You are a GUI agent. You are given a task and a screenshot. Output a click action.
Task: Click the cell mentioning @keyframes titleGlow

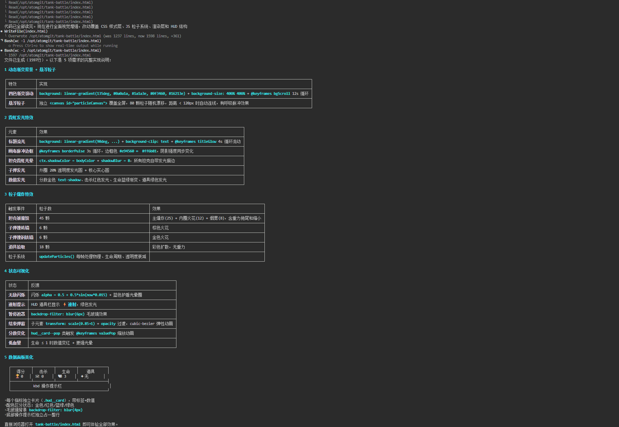point(140,141)
